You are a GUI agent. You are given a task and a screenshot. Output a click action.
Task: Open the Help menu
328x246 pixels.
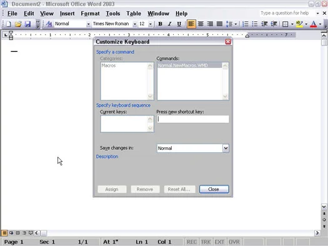point(181,14)
